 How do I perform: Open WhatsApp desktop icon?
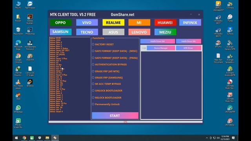18,109
